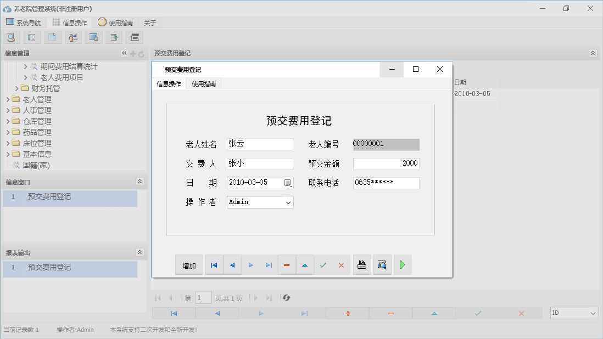Click the document icon in the top toolbar
The image size is (603, 339).
tap(52, 37)
